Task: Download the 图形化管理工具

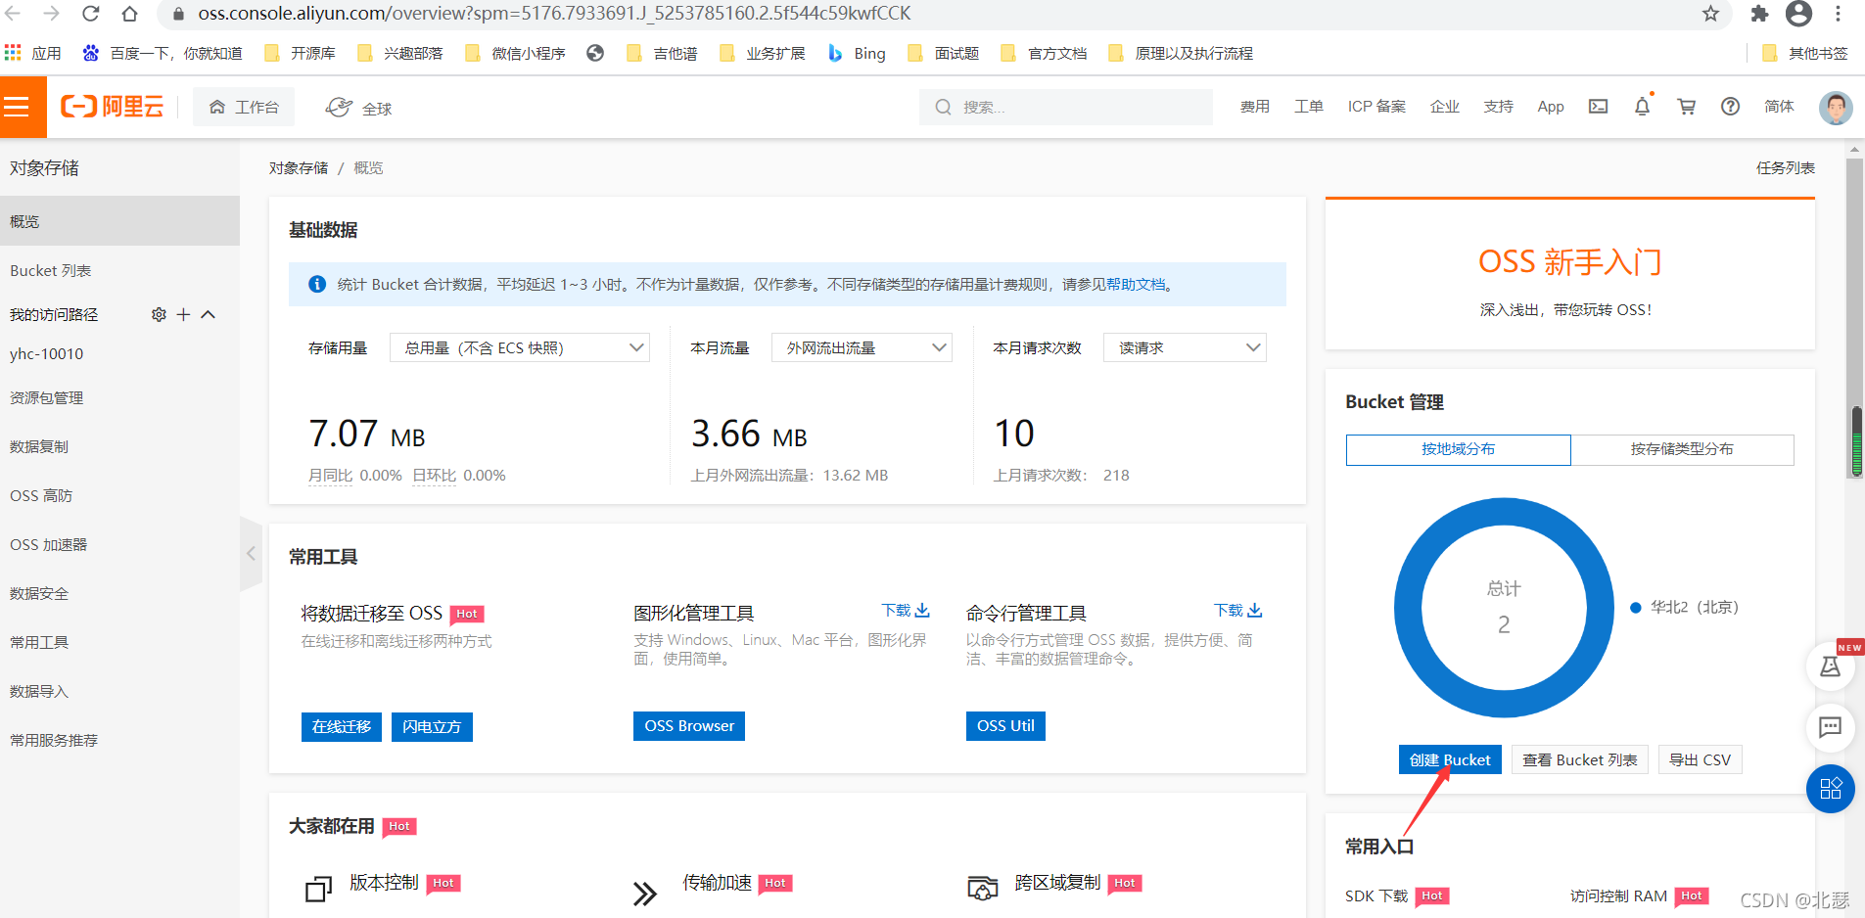Action: pos(906,611)
